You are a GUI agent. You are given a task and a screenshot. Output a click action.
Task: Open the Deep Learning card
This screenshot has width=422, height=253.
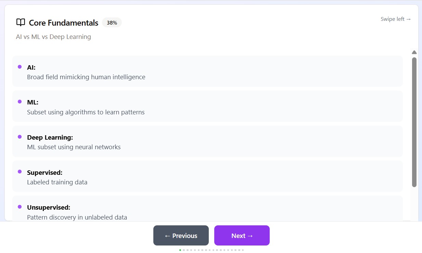point(207,141)
